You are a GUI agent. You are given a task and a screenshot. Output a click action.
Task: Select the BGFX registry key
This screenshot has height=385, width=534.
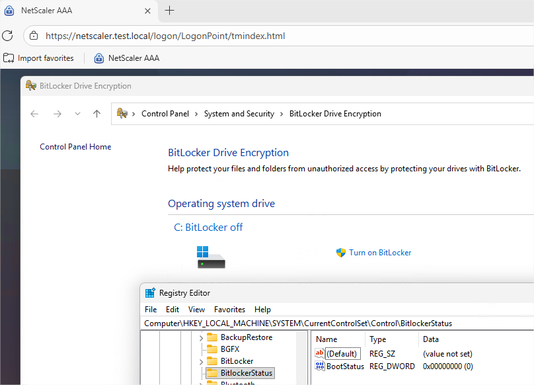(230, 349)
